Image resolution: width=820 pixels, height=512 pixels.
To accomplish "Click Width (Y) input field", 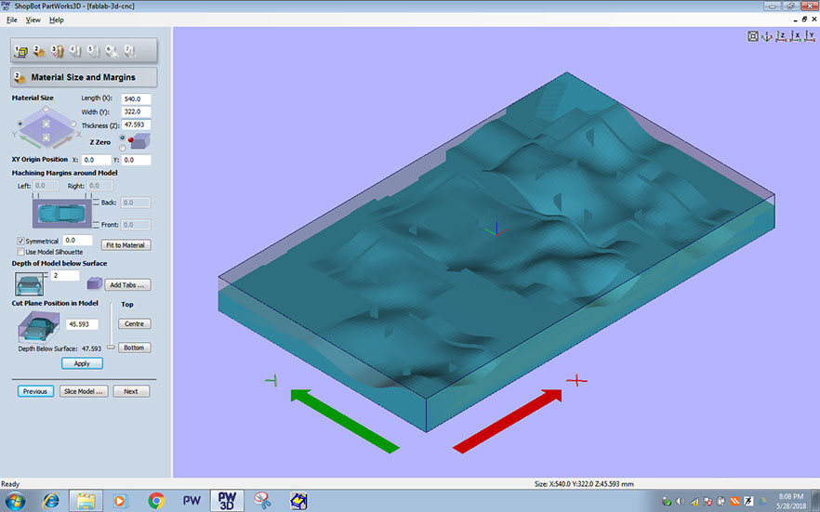I will click(x=136, y=112).
